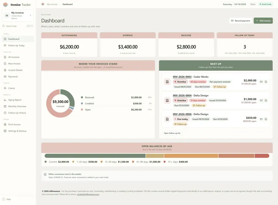Click the Invoice Details icon

click(x=5, y=70)
